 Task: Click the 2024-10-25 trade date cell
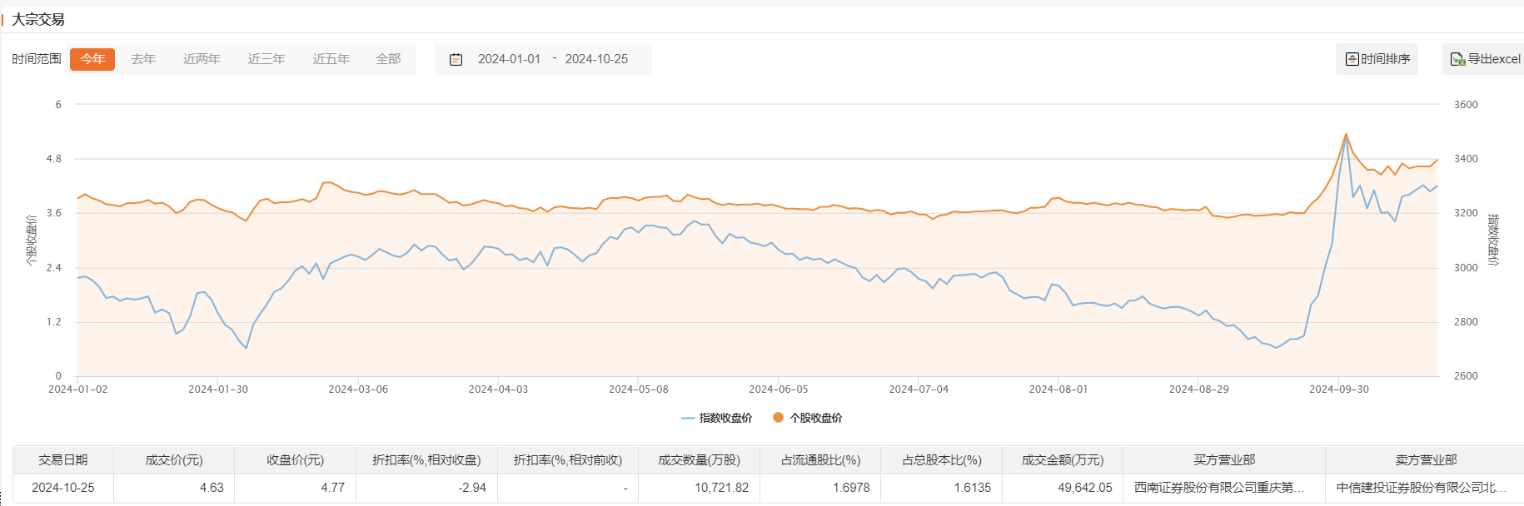coord(63,488)
